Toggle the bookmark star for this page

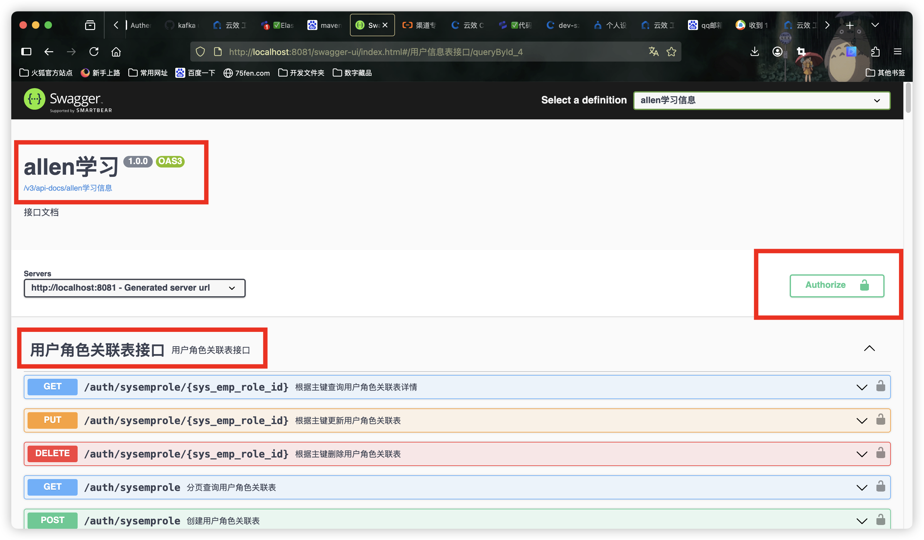coord(671,52)
